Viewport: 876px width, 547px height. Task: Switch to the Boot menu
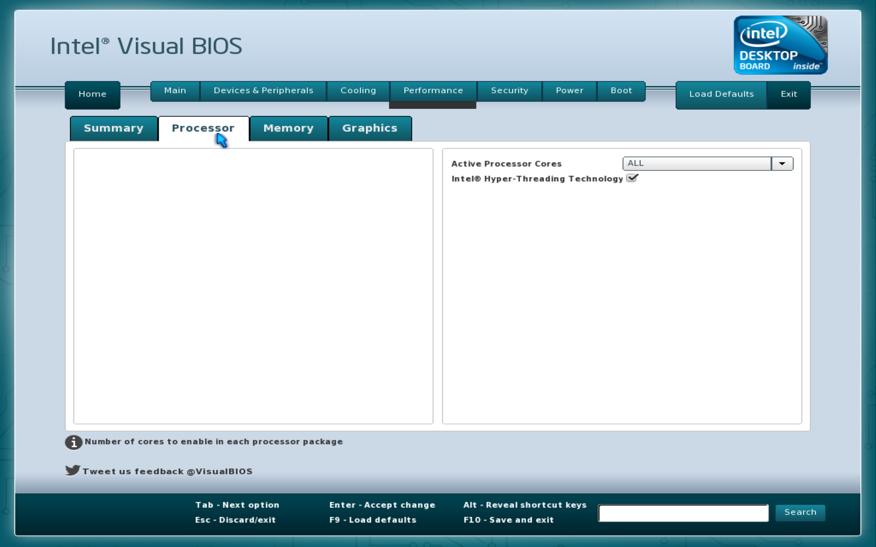(x=621, y=91)
